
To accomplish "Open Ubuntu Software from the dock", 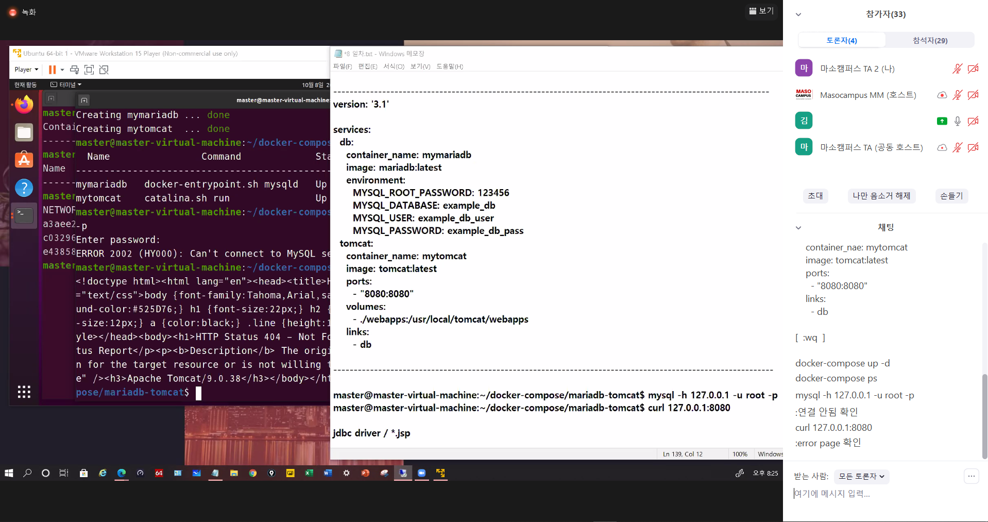I will pyautogui.click(x=24, y=160).
